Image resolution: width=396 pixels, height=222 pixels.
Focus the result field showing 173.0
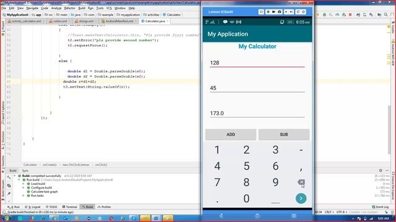pyautogui.click(x=257, y=113)
